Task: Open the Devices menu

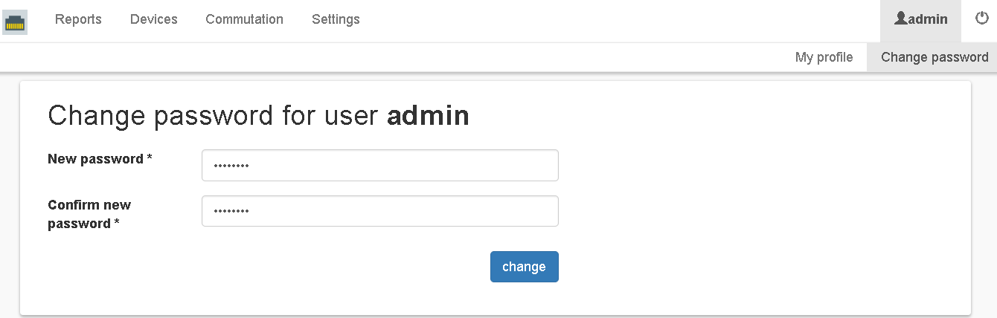Action: point(153,19)
